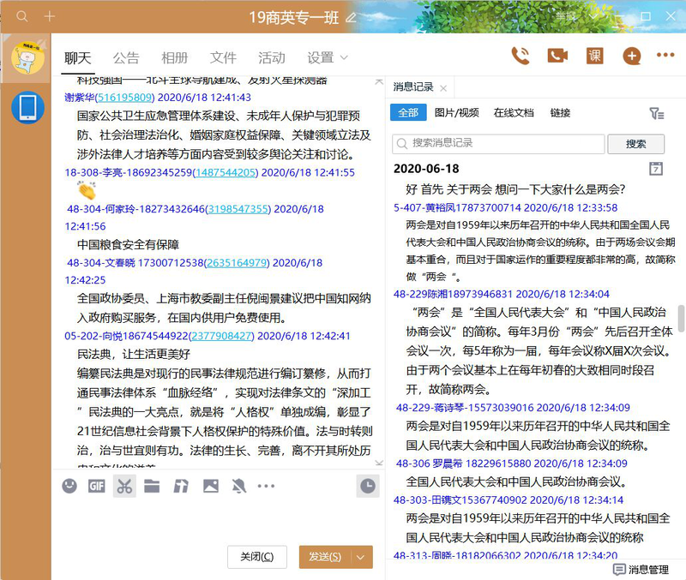
Task: Expand more input toolbar options
Action: click(x=266, y=486)
